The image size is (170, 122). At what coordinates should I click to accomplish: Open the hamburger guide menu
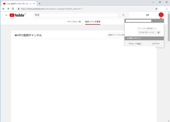click(6, 15)
